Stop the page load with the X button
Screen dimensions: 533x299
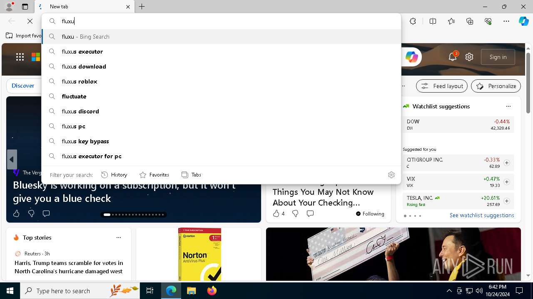pos(30,21)
